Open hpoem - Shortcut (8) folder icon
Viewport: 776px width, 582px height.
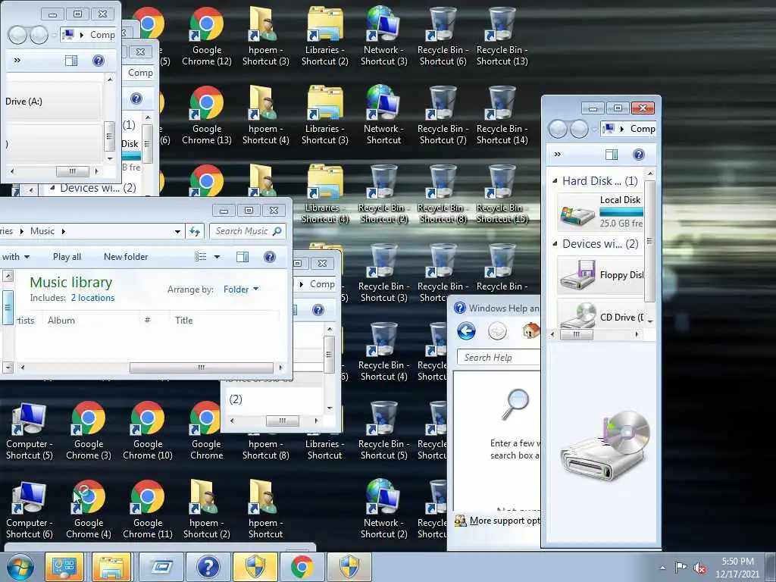(x=265, y=449)
